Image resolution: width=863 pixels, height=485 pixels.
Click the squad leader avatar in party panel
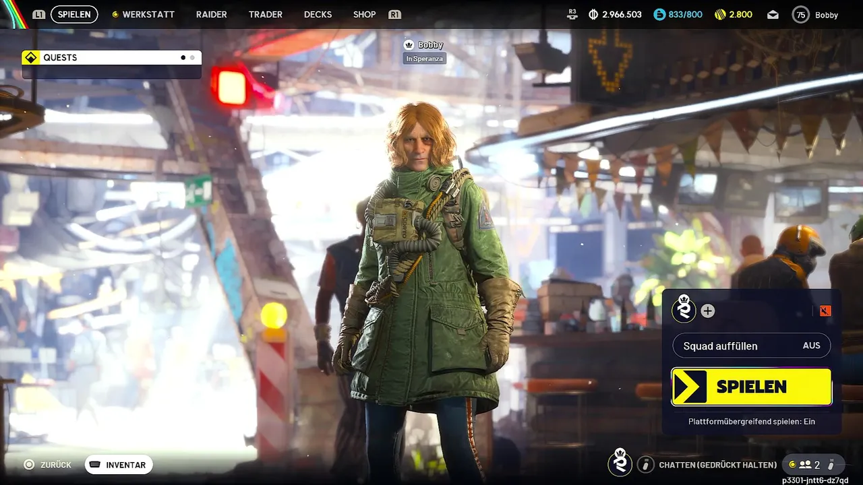[x=684, y=310]
